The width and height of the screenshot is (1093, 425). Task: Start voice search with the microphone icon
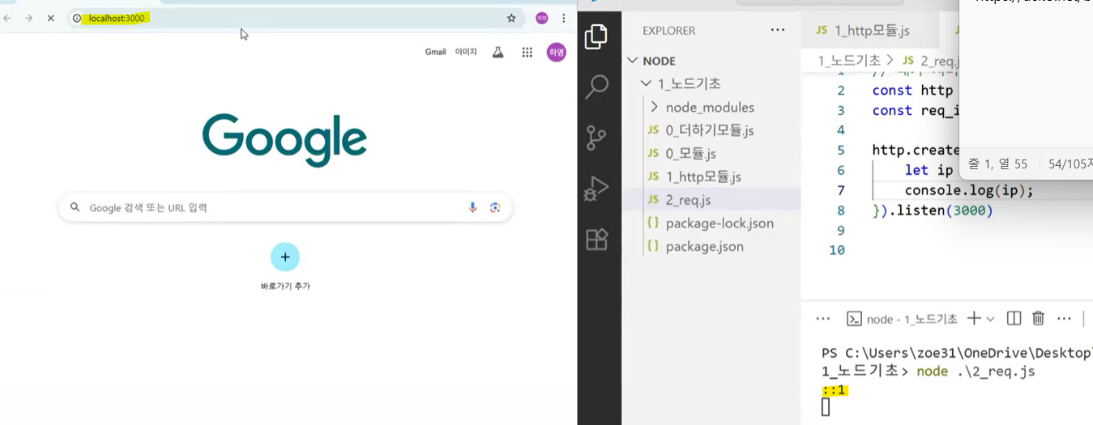tap(472, 207)
